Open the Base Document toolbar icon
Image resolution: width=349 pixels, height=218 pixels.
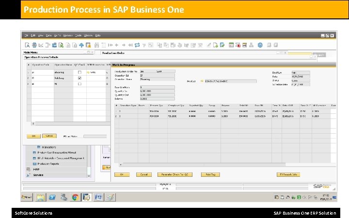pos(159,45)
